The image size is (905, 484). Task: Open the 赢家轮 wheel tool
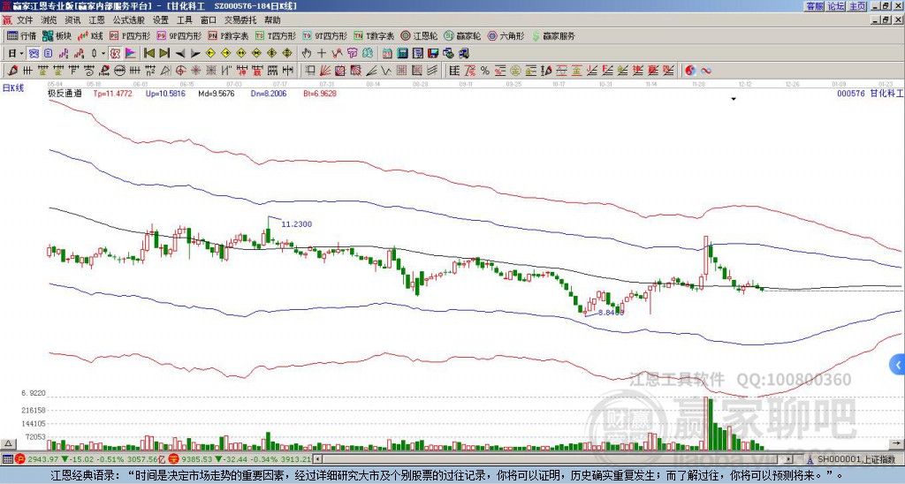point(462,36)
